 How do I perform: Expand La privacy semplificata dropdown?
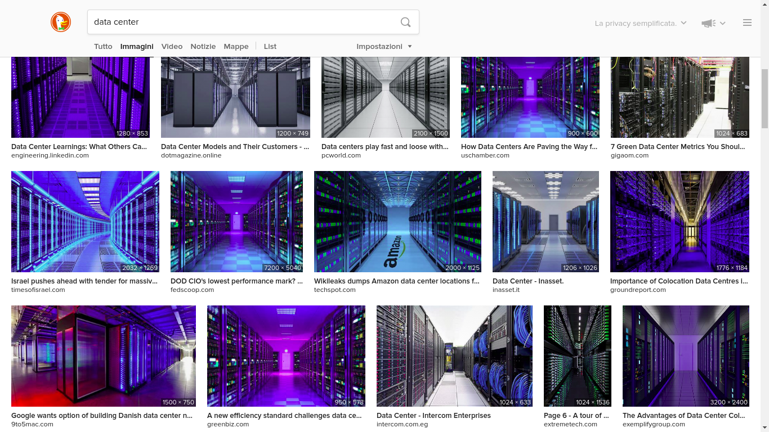coord(641,23)
